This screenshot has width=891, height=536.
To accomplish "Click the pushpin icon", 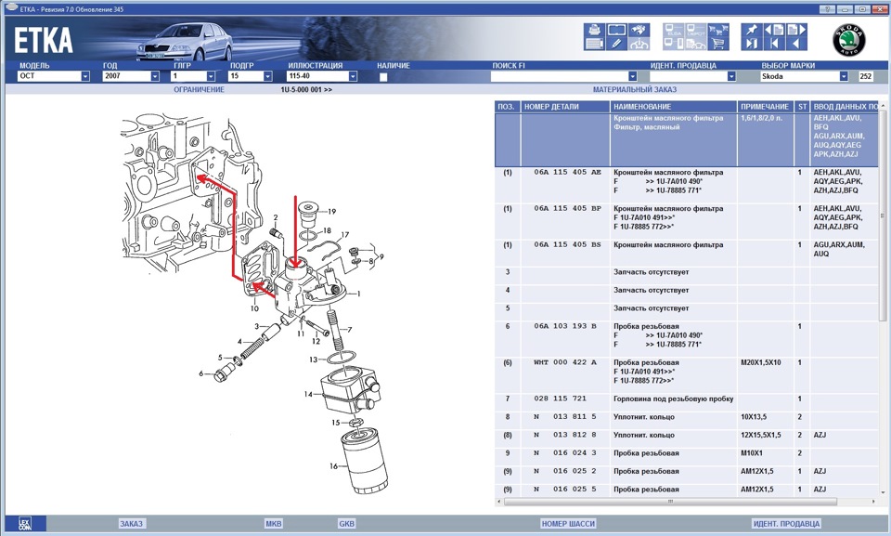I will click(752, 30).
